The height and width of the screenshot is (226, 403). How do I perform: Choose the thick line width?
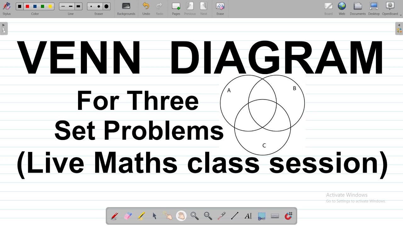click(x=78, y=6)
